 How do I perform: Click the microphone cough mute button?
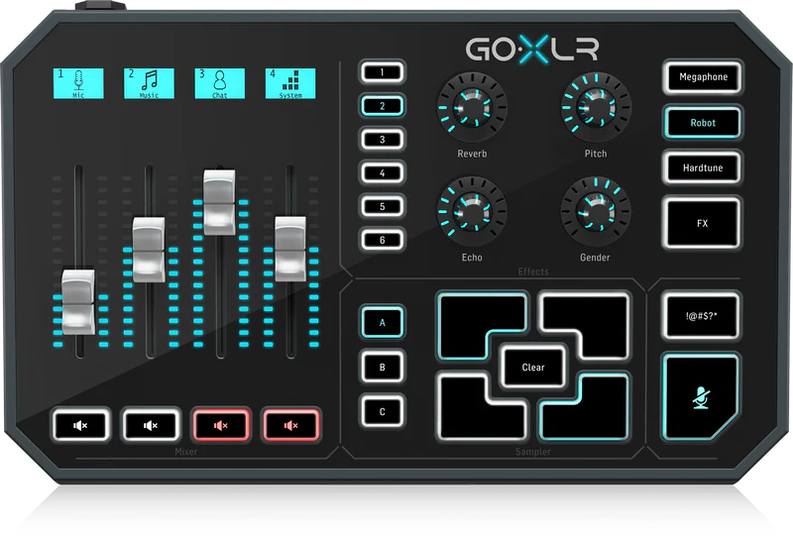[701, 398]
